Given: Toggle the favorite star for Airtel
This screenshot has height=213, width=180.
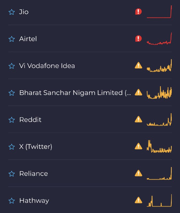Looking at the screenshot, I should [12, 39].
